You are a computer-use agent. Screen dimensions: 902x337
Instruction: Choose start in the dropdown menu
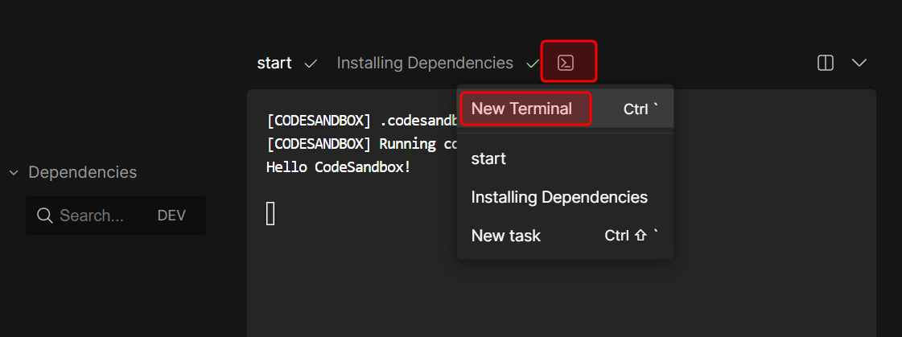click(488, 158)
